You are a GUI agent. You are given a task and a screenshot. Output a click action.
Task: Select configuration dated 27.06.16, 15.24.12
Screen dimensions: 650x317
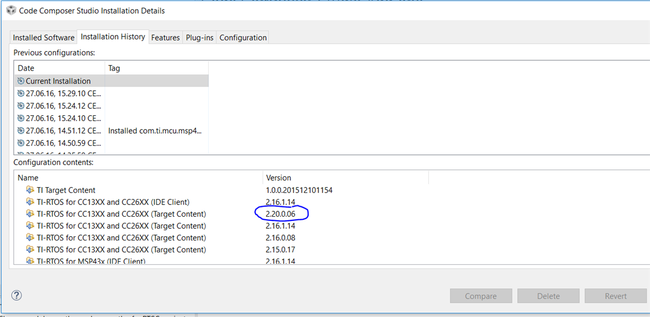coord(112,106)
